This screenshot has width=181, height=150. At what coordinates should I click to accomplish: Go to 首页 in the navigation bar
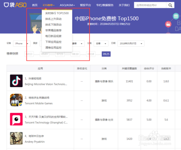click(35, 5)
